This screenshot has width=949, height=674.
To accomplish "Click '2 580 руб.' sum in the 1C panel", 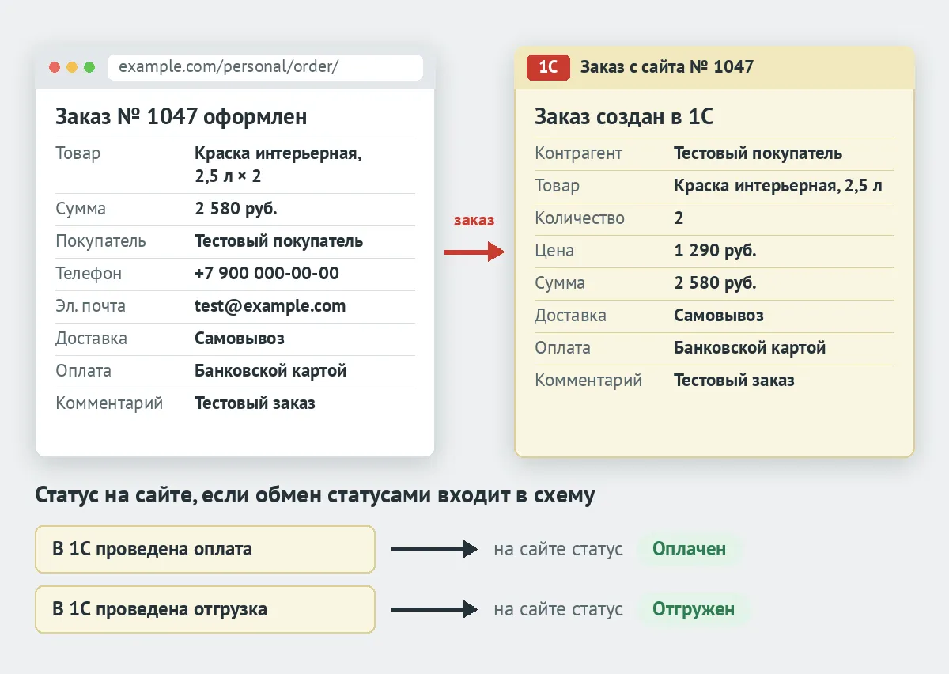I will tap(715, 283).
